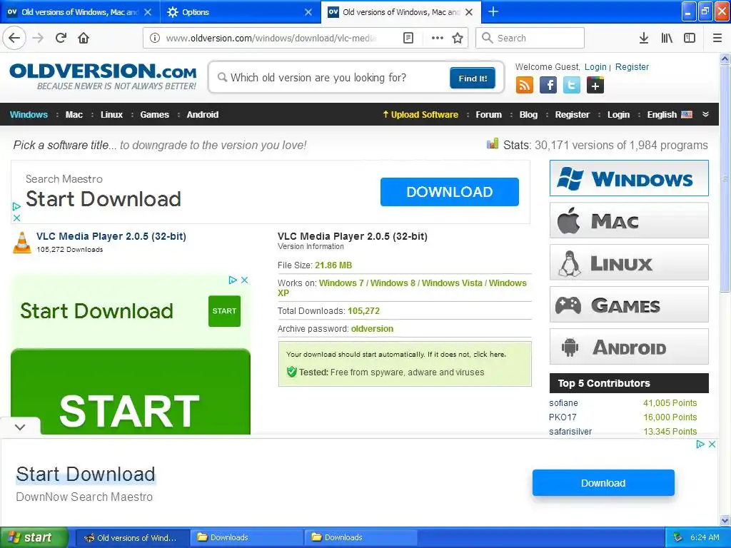The width and height of the screenshot is (731, 548).
Task: View site information icon in address bar
Action: tap(154, 38)
